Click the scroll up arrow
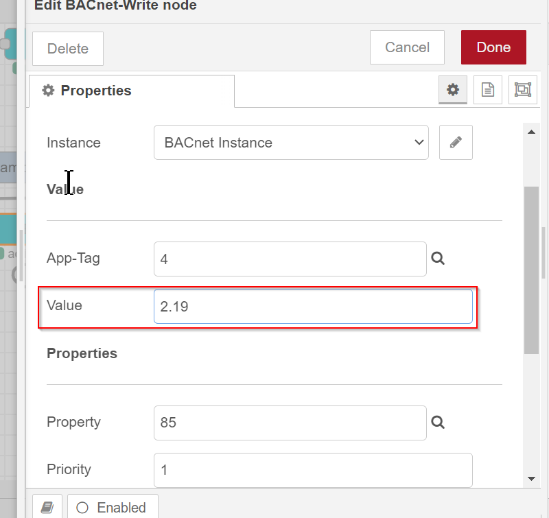 click(x=531, y=132)
